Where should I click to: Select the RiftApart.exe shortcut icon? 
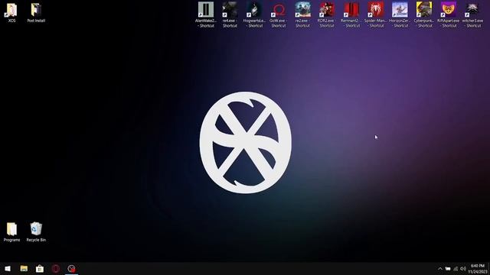(x=448, y=15)
